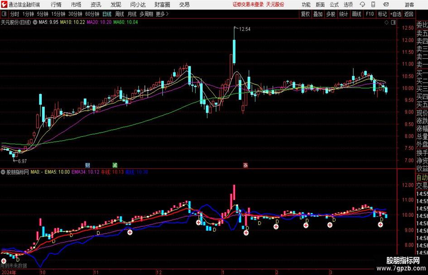Click the diamond icon at chart top right

386,23
